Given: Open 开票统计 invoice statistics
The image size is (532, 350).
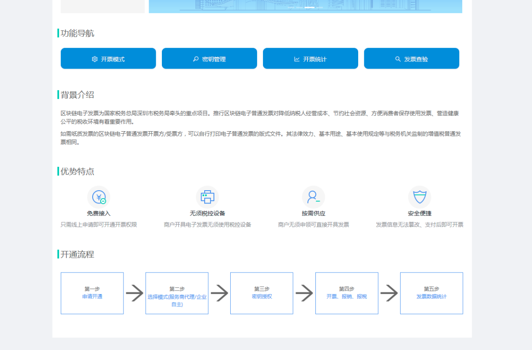Looking at the screenshot, I should point(310,59).
